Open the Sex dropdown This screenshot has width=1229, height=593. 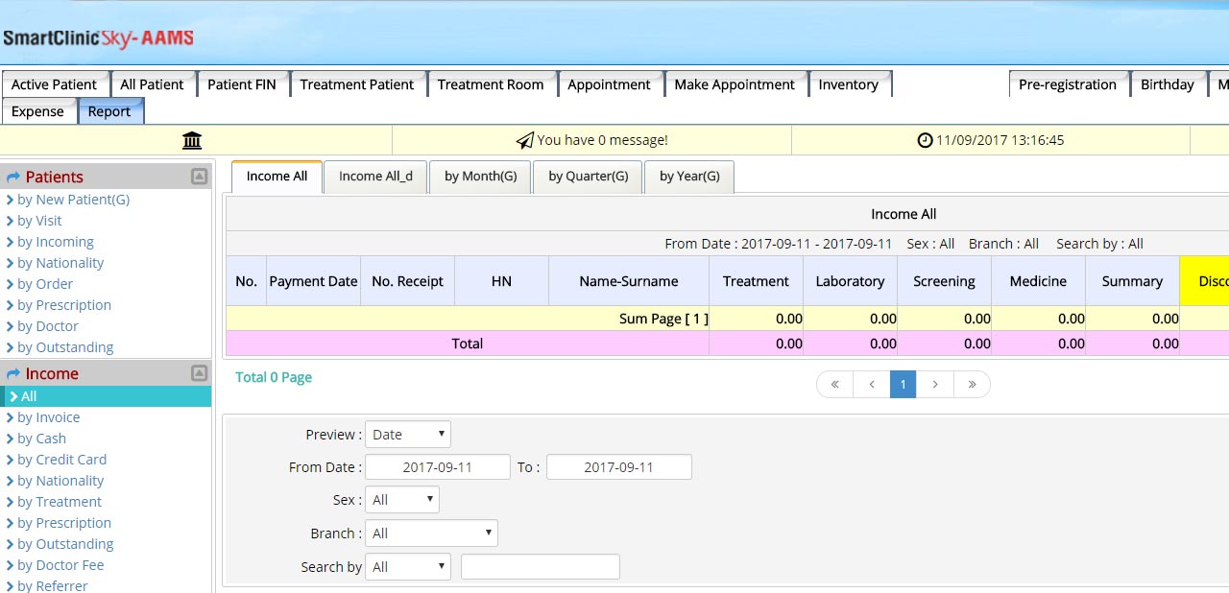tap(401, 500)
